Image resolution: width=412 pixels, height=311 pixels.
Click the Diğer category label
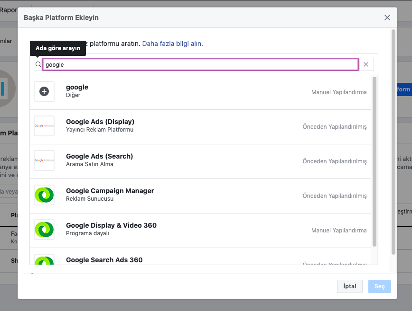73,95
